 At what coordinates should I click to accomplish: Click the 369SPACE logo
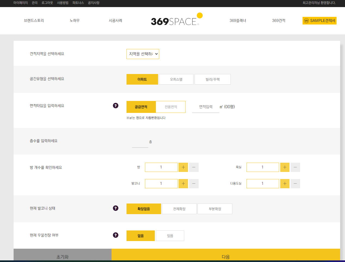174,21
